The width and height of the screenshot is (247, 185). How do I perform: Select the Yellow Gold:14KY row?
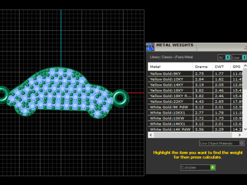coord(195,85)
